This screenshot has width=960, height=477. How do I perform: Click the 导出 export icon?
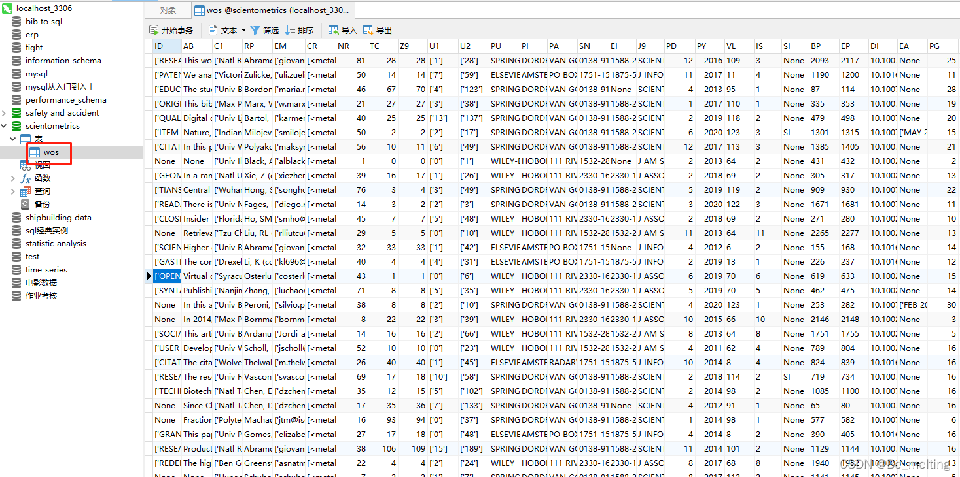point(368,30)
